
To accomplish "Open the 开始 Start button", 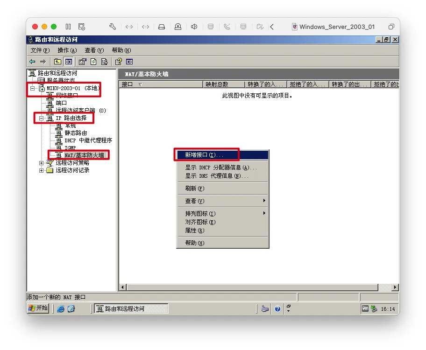I will [x=38, y=308].
